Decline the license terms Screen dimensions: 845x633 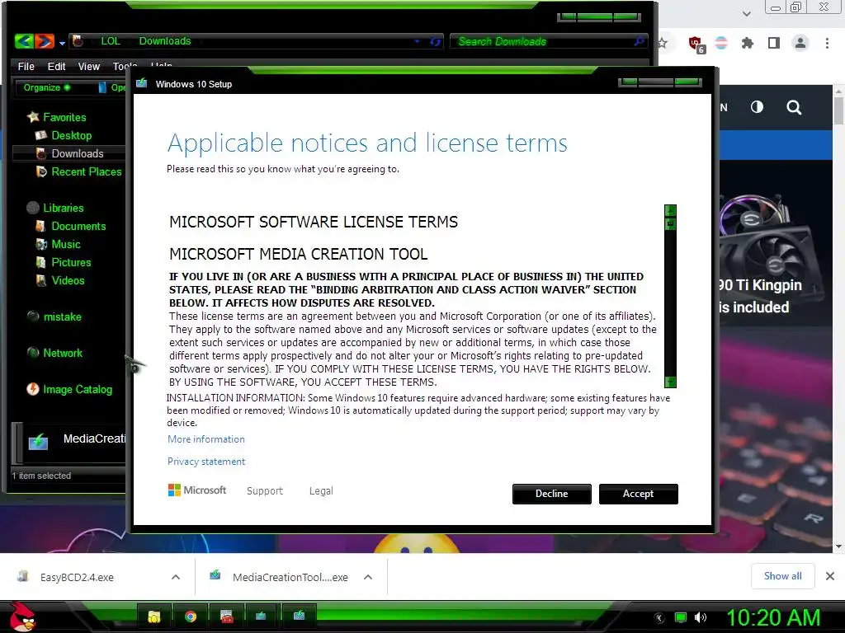point(551,494)
